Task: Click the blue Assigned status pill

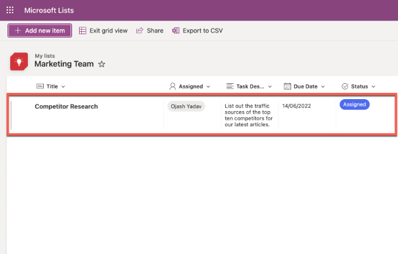Action: pos(354,104)
